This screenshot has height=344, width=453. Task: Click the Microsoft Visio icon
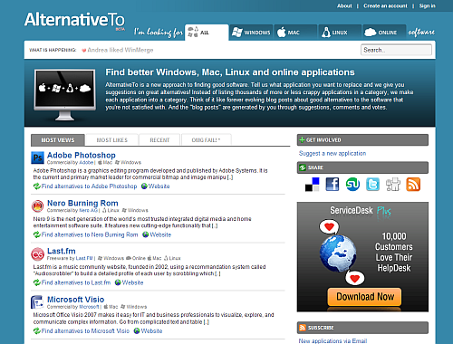point(37,302)
